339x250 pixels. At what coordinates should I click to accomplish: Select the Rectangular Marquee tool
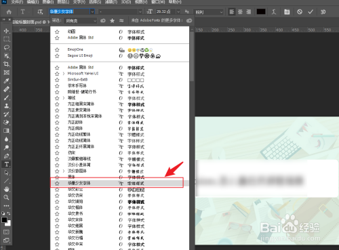tap(6, 39)
